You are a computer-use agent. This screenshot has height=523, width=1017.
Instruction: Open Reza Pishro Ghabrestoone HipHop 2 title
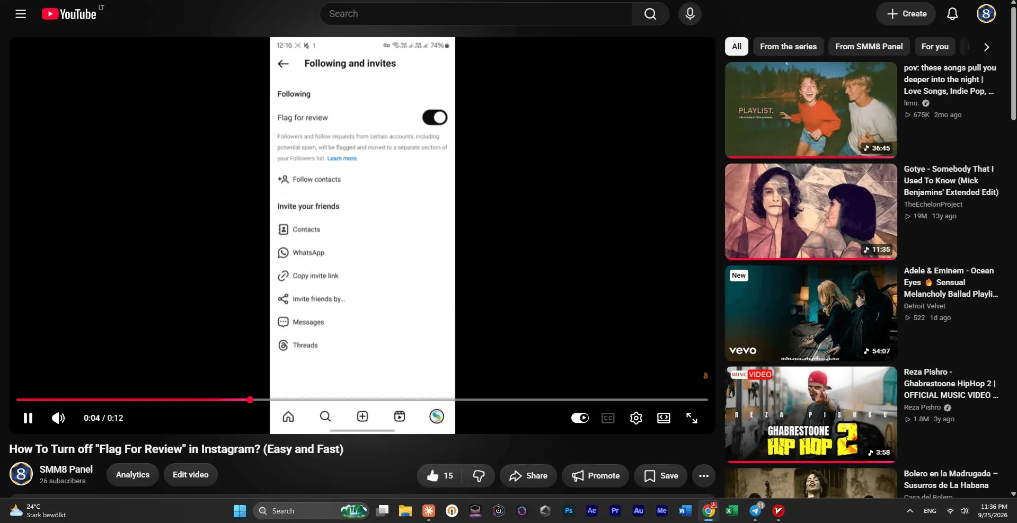click(951, 384)
